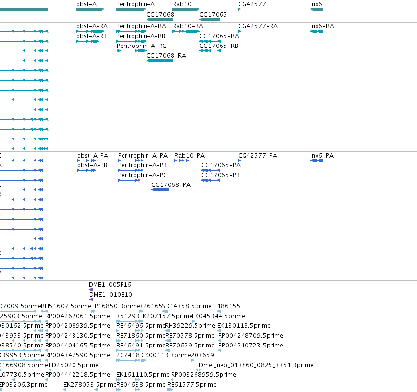417x392 pixels.
Task: Click the RE46491.5prime EST label
Action: pos(141,346)
